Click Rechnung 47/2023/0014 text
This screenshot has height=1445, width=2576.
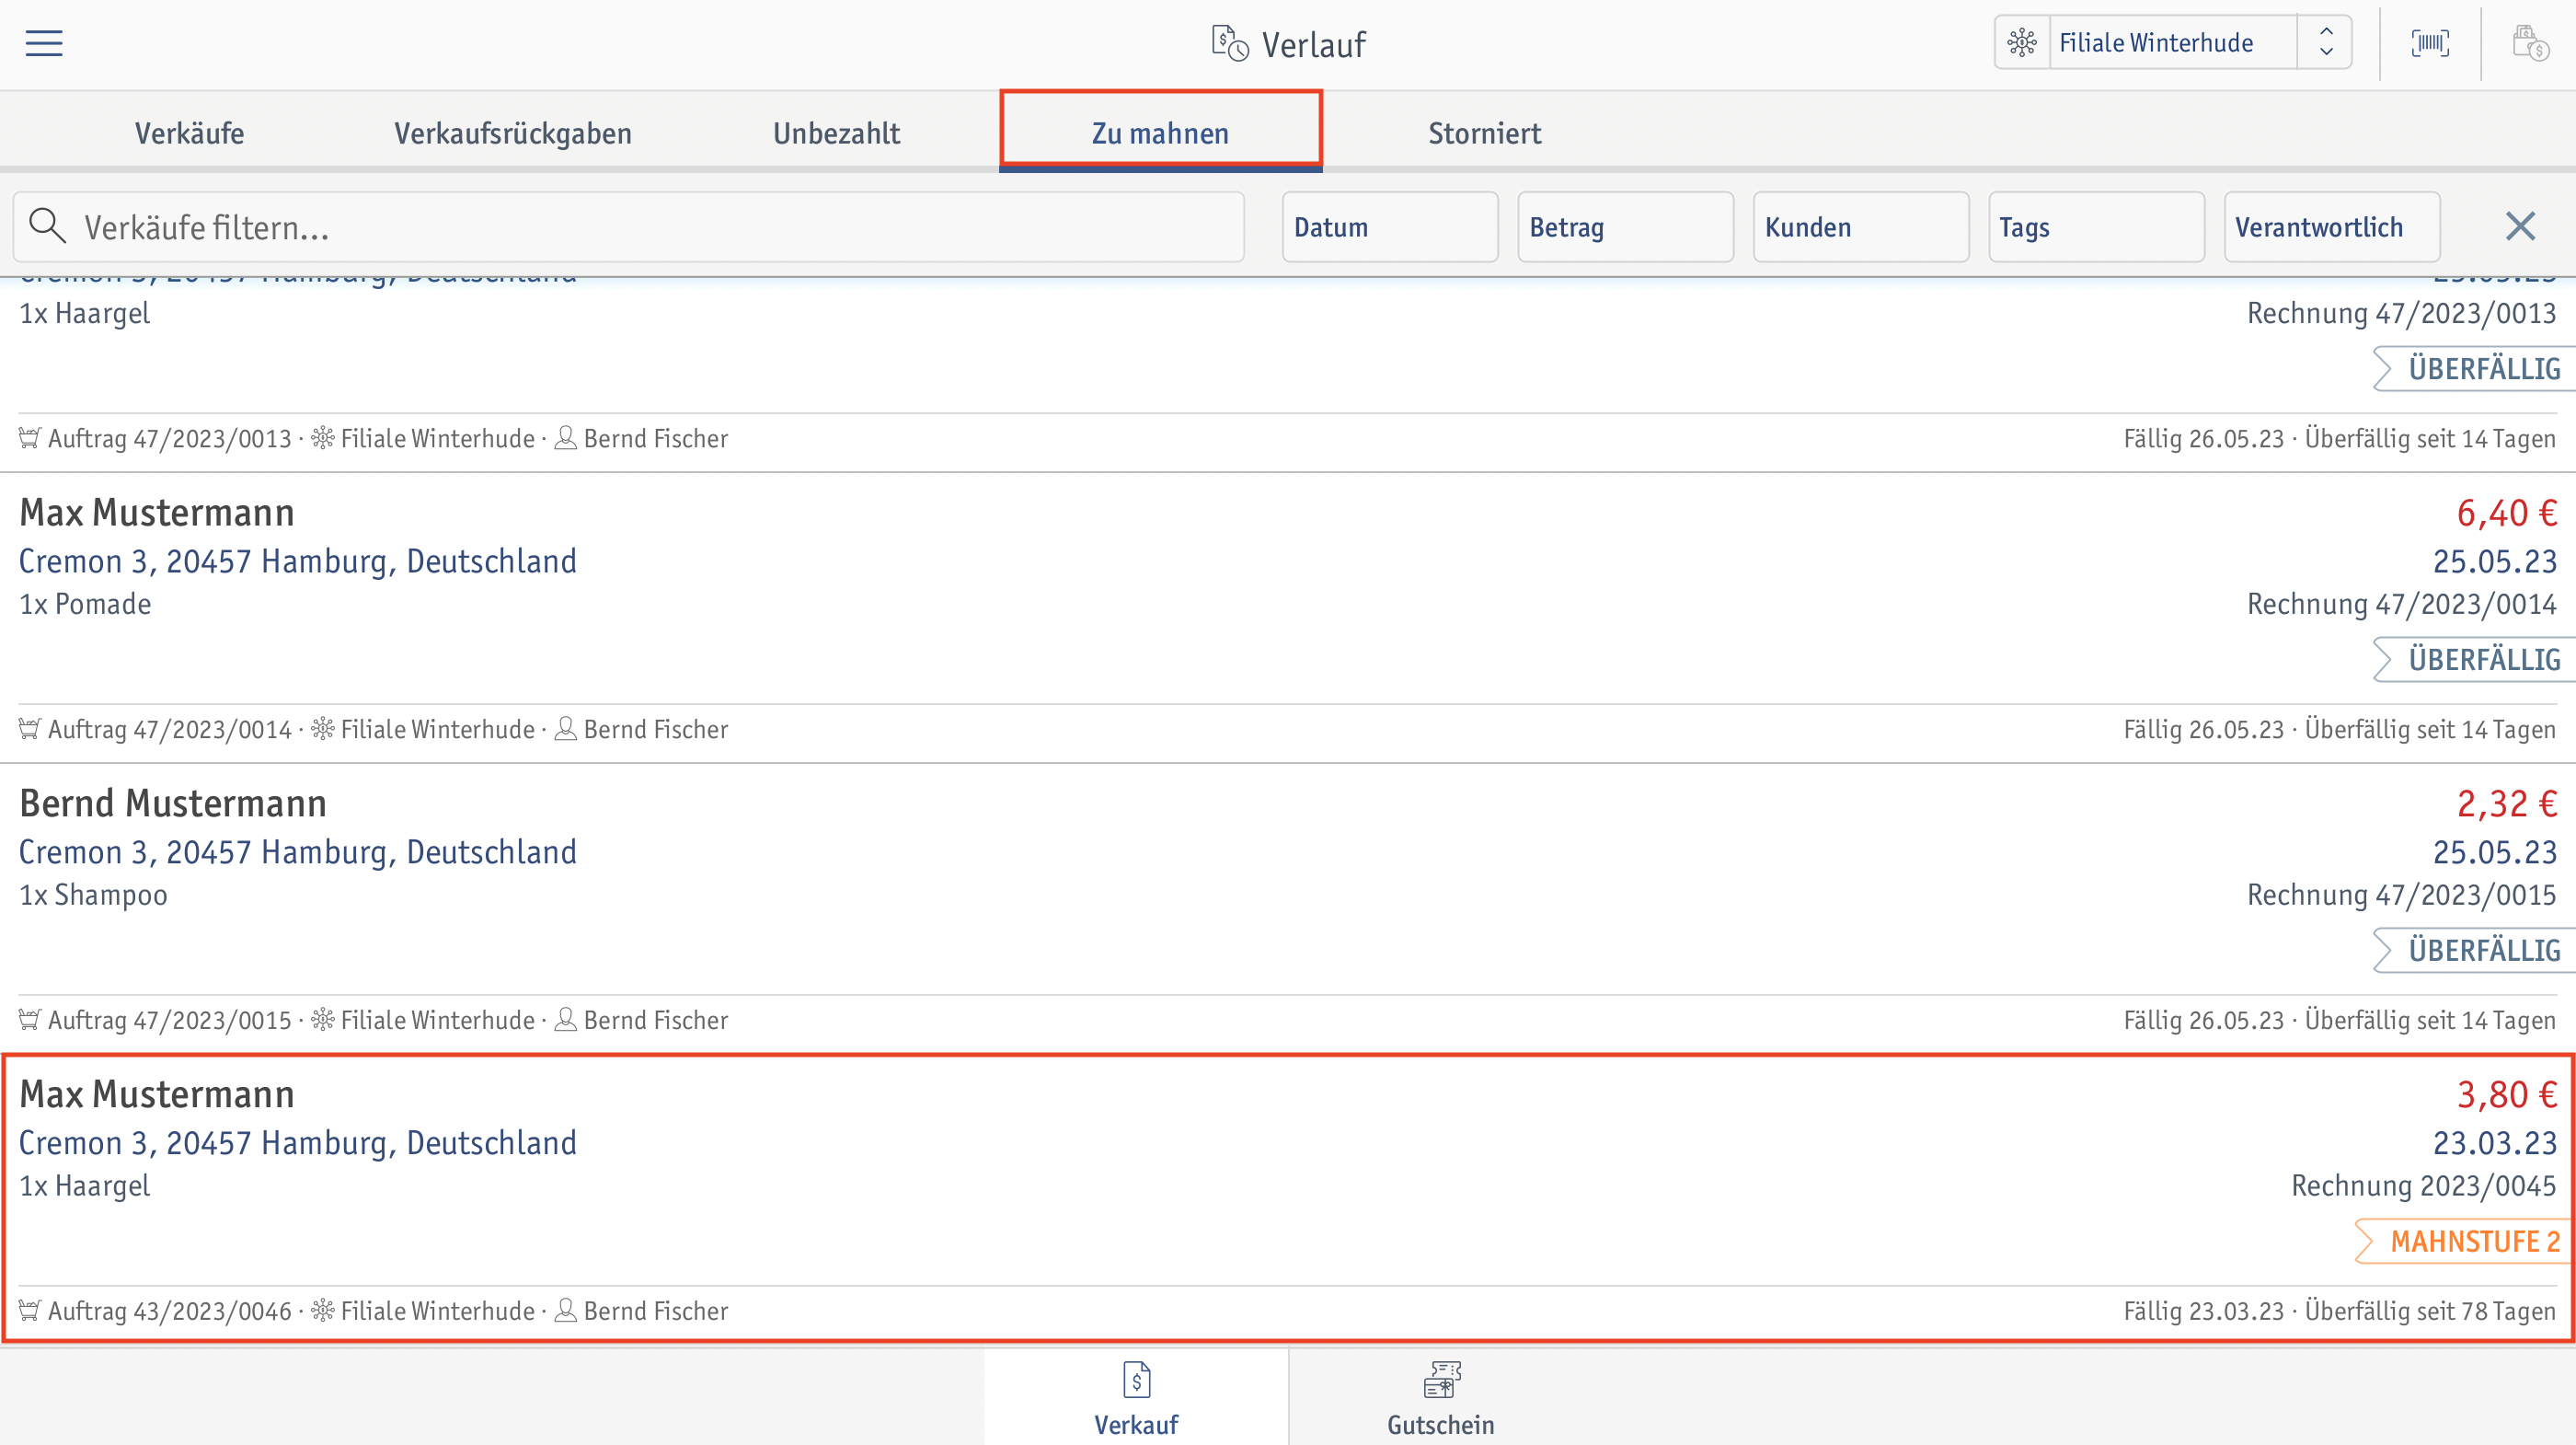(2401, 605)
